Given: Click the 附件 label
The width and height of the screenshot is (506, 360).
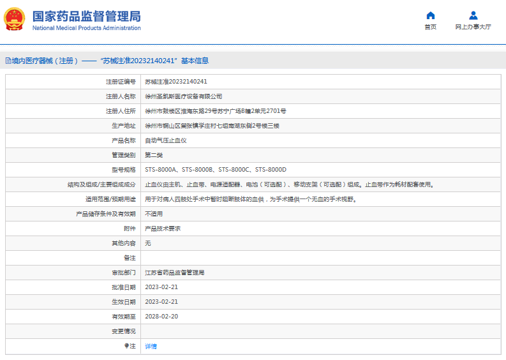Looking at the screenshot, I should coord(130,229).
